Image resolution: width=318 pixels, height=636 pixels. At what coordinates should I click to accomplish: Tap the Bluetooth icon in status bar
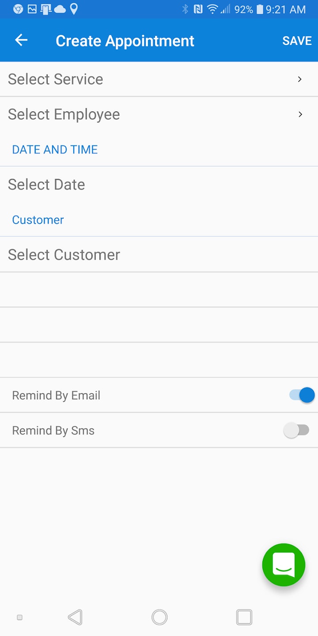click(185, 9)
